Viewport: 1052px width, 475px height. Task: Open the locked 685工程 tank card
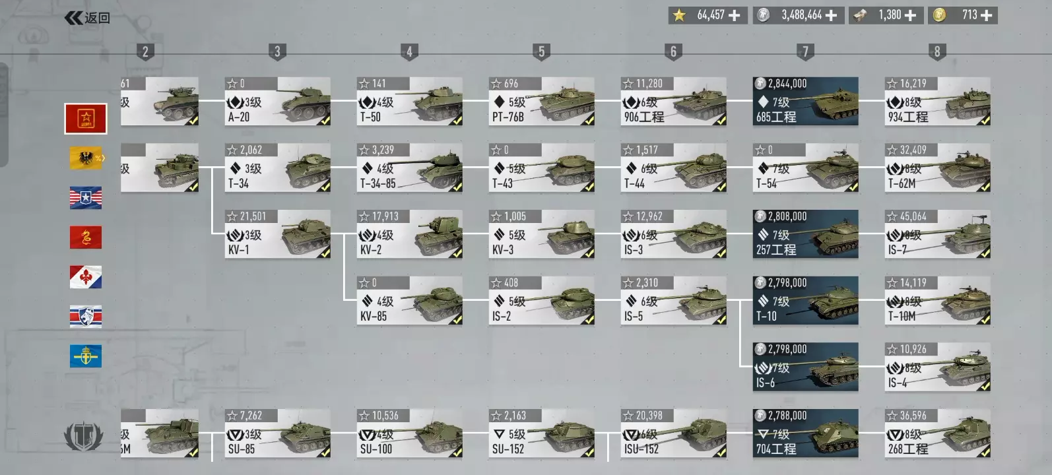click(x=806, y=102)
